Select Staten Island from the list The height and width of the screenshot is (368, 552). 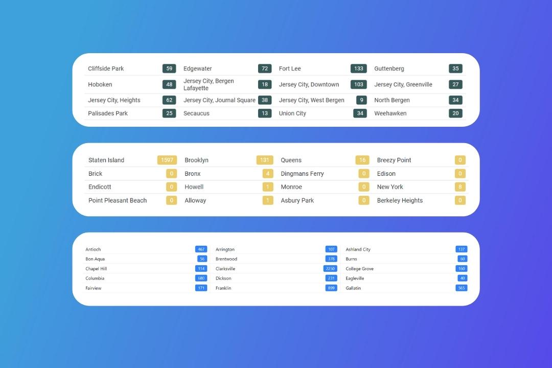pyautogui.click(x=106, y=160)
